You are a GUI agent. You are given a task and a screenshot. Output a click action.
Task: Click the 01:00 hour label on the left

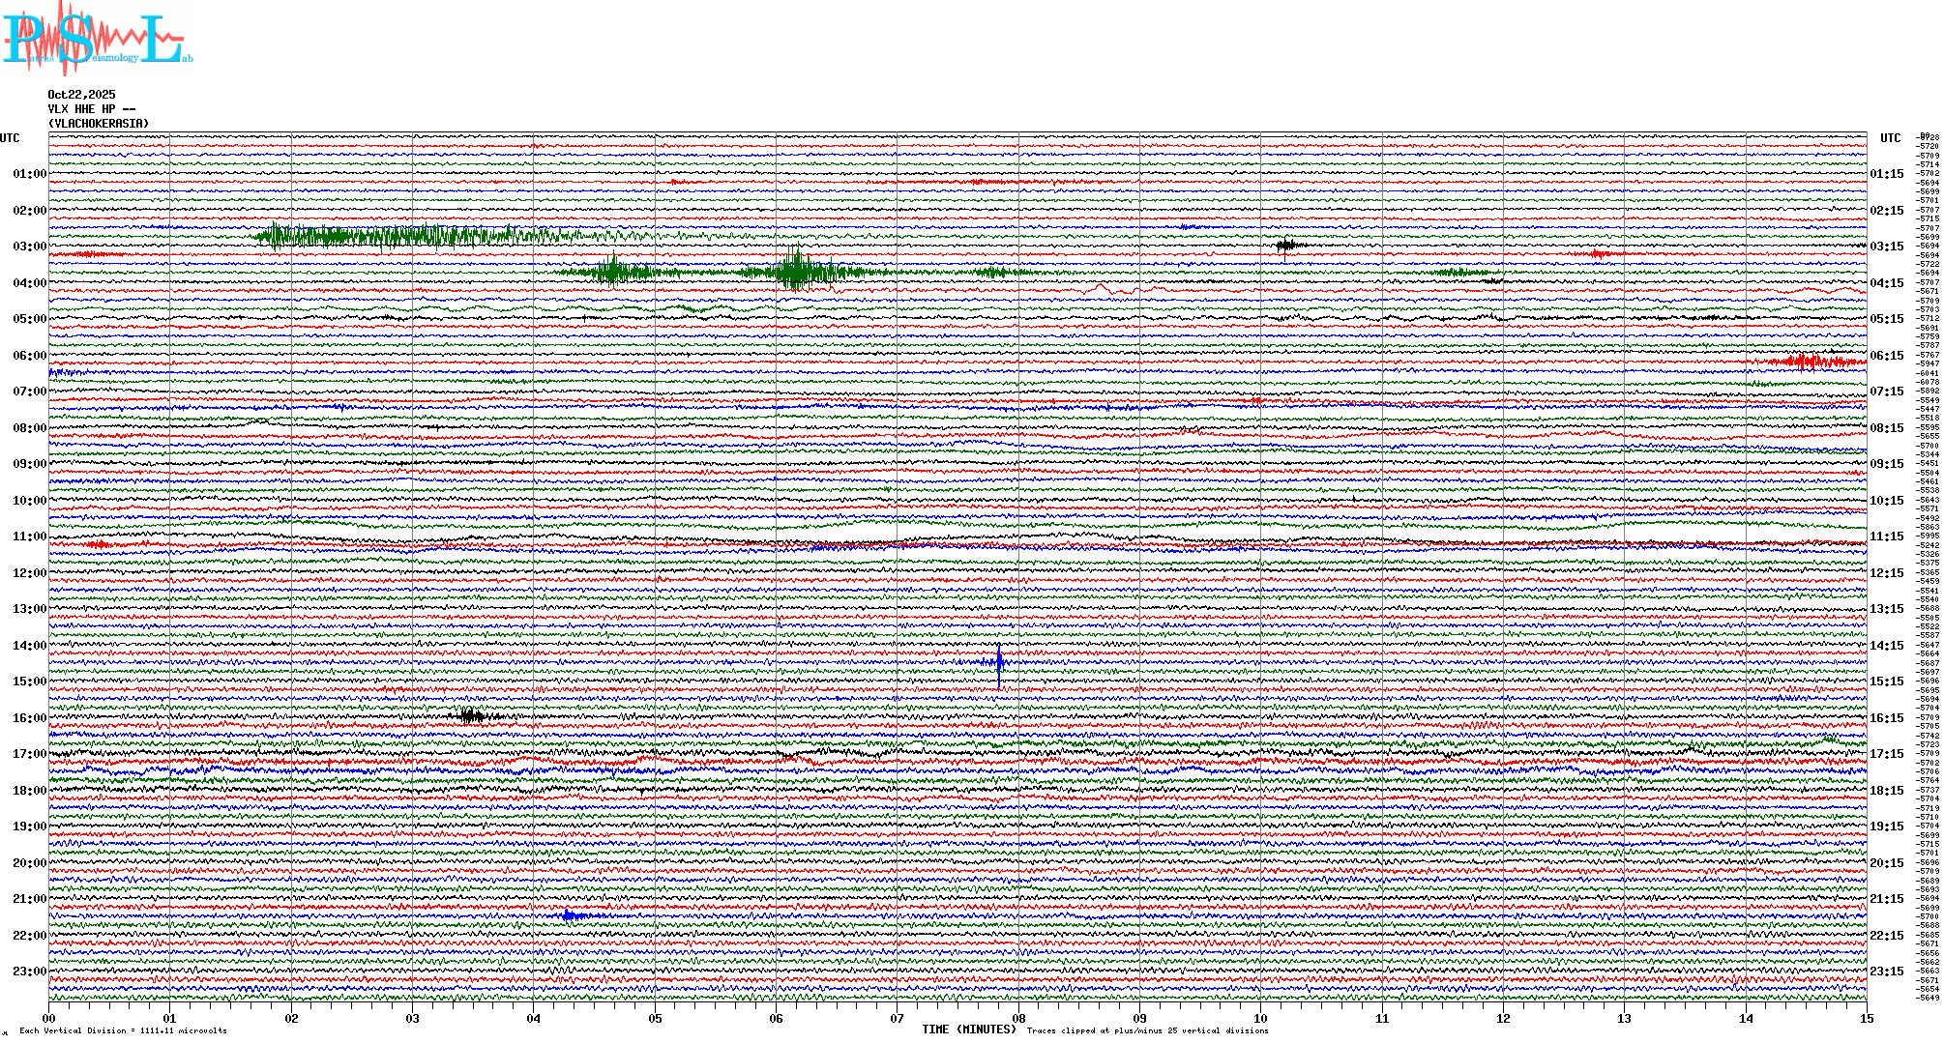(29, 174)
